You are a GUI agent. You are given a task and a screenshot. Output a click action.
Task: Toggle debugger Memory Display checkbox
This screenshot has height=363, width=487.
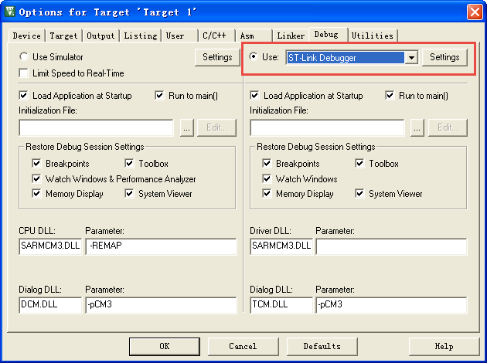coord(267,194)
